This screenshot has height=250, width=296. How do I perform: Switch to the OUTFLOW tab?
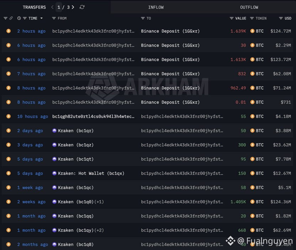point(249,7)
